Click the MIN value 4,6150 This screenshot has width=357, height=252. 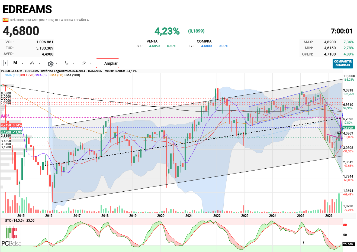coord(330,48)
